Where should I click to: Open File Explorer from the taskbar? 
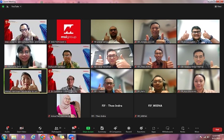(14, 137)
